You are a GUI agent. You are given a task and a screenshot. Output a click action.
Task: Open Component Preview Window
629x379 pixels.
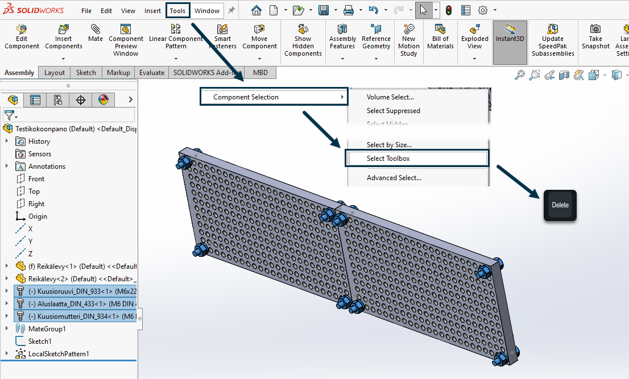[126, 40]
